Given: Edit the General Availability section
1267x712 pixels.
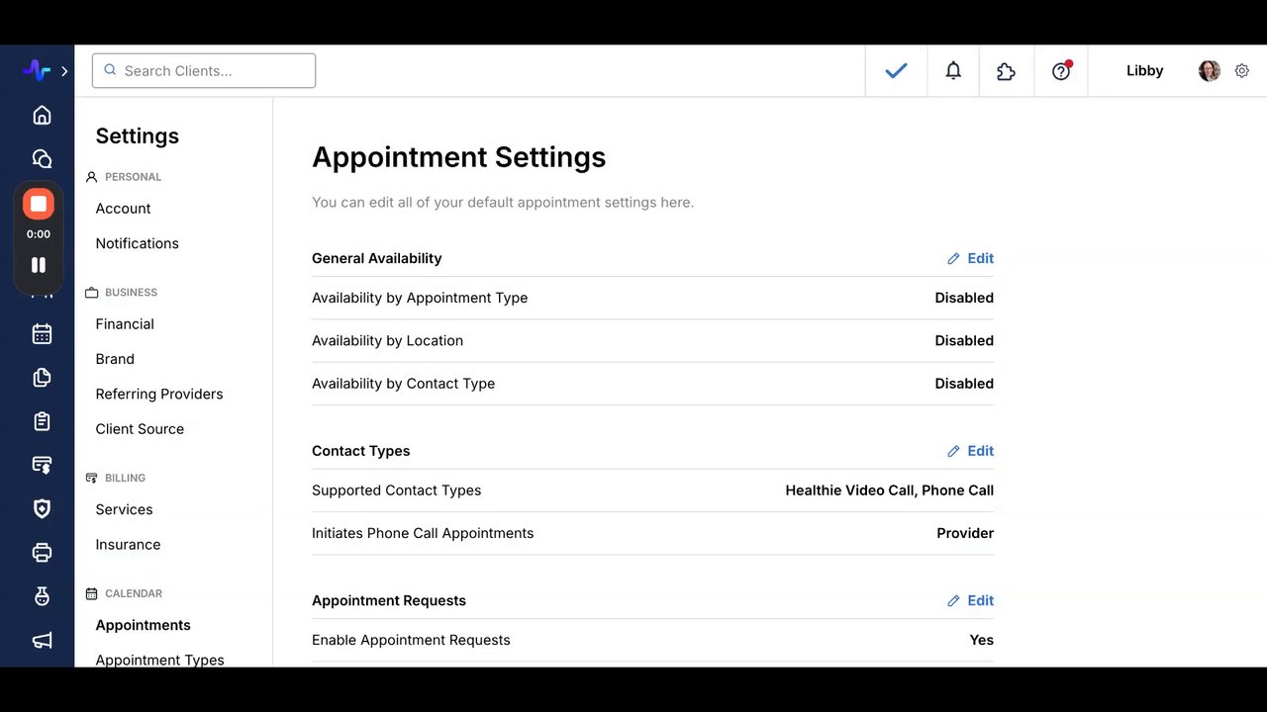Looking at the screenshot, I should [x=970, y=258].
